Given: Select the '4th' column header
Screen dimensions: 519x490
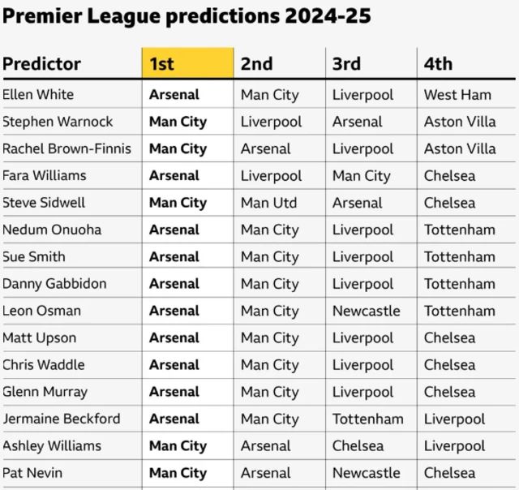Looking at the screenshot, I should (x=438, y=63).
